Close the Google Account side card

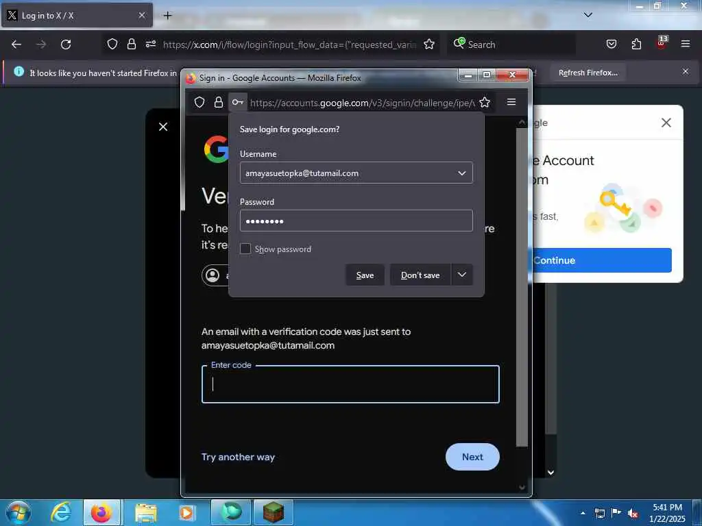(666, 123)
